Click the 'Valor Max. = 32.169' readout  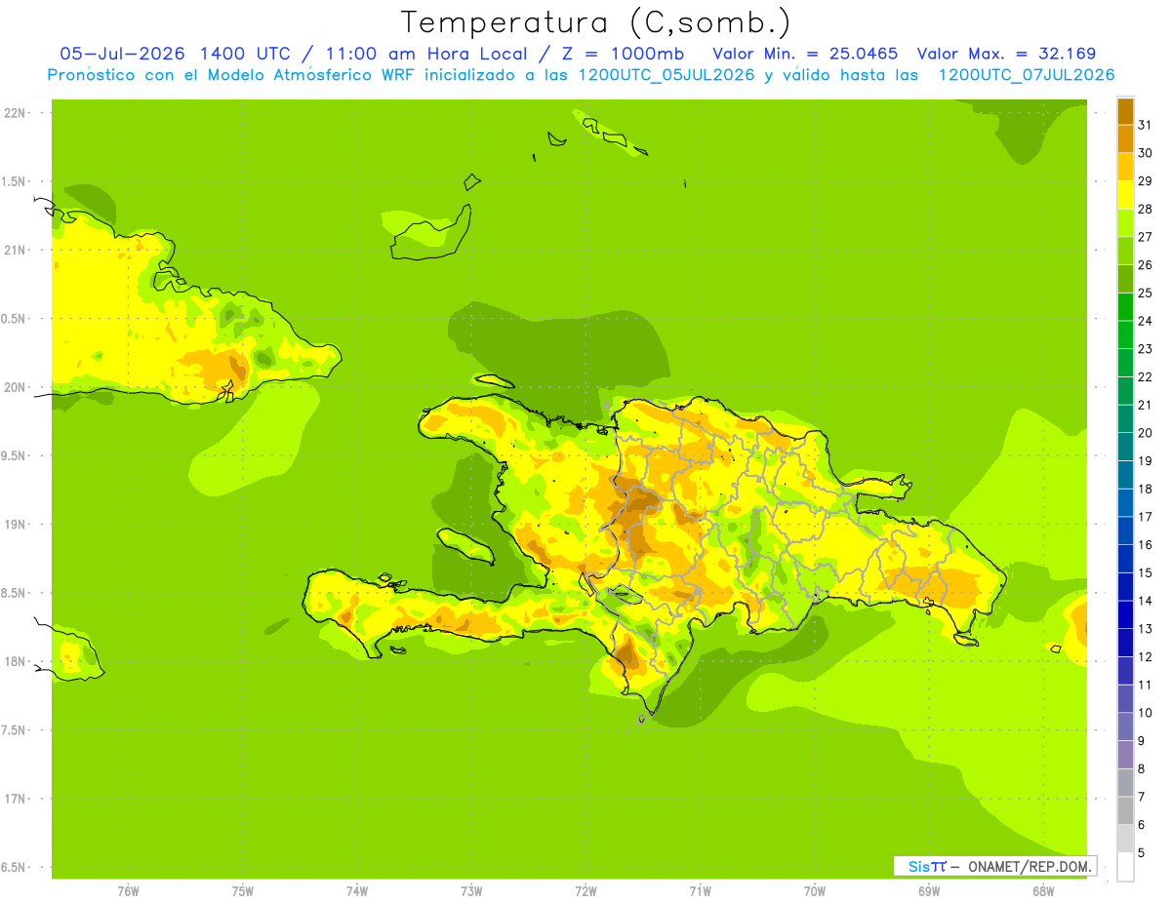click(1005, 54)
